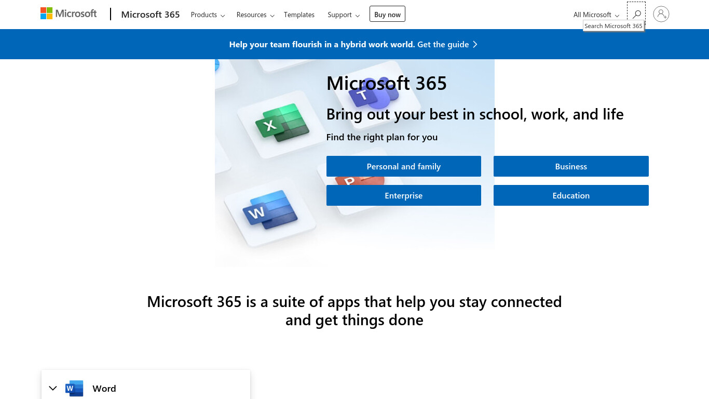Select the Enterprise plan button
709x399 pixels.
[404, 195]
